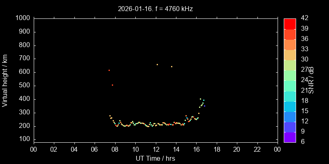Pick the orange 33–36 dB colorbar band
329x164 pixels.
(x=290, y=44)
